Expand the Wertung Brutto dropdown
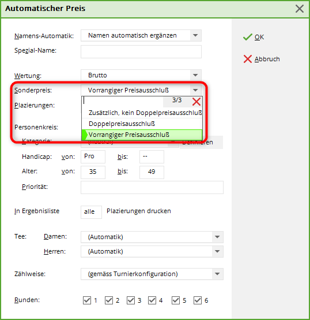 195,75
